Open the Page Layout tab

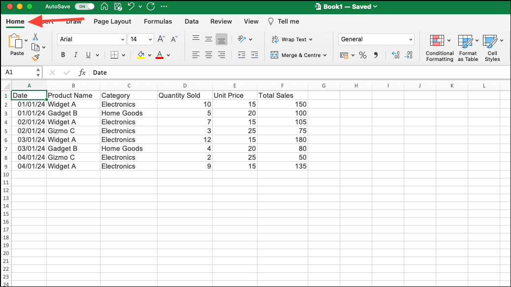[x=112, y=22]
